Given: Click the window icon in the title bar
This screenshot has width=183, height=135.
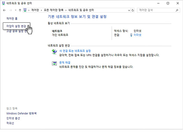Looking at the screenshot, I should coord(3,3).
